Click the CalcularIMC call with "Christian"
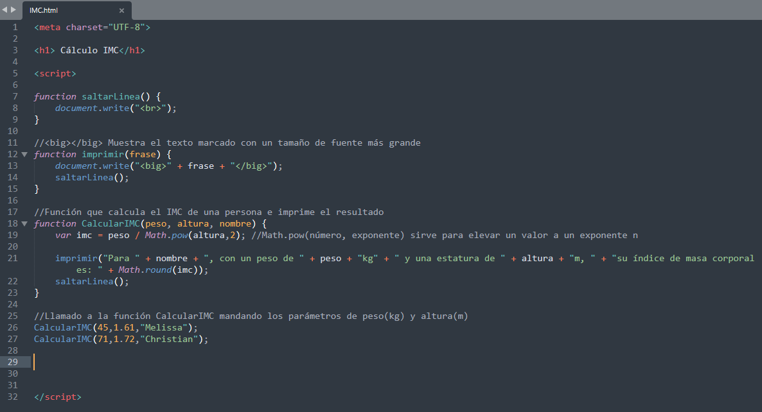 (121, 339)
